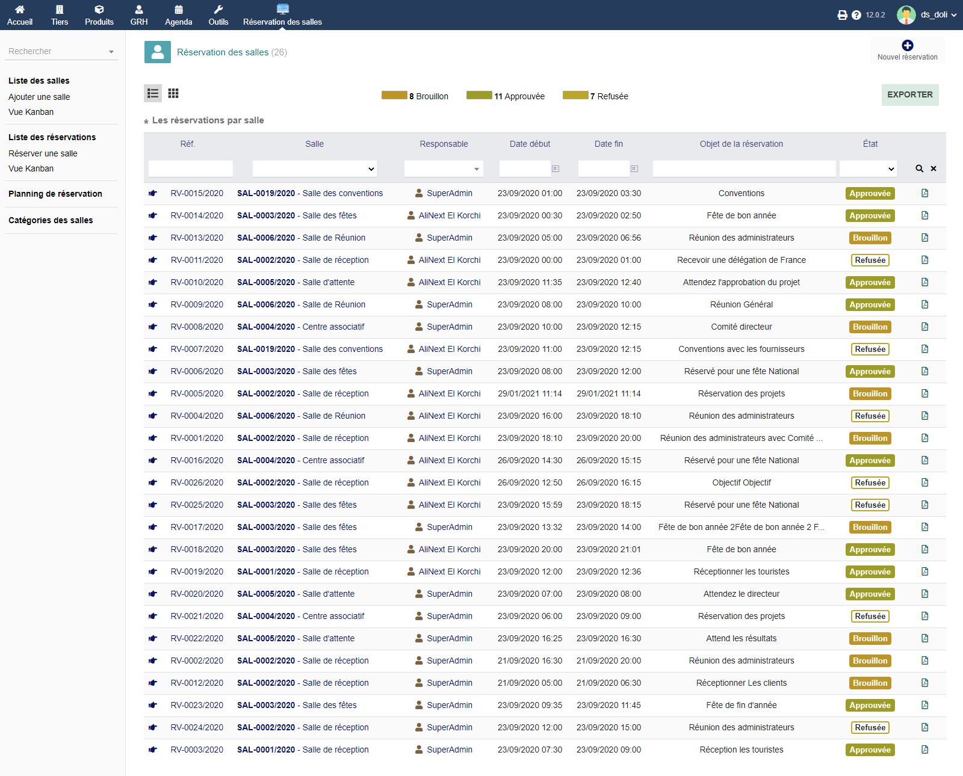Image resolution: width=963 pixels, height=776 pixels.
Task: Download PDF for RV-0020/2020 row
Action: tap(924, 594)
